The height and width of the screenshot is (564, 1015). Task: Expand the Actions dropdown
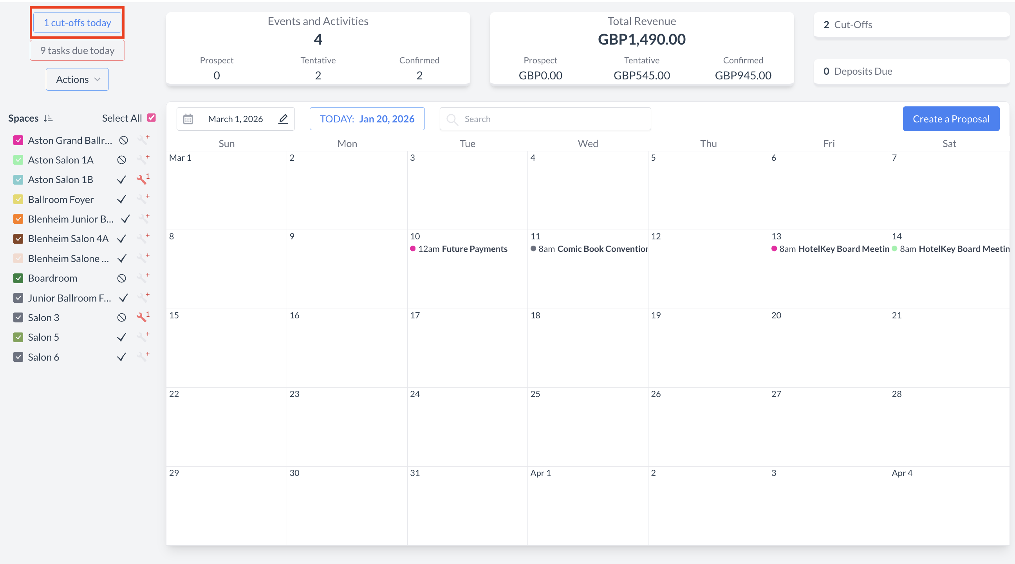click(x=77, y=79)
